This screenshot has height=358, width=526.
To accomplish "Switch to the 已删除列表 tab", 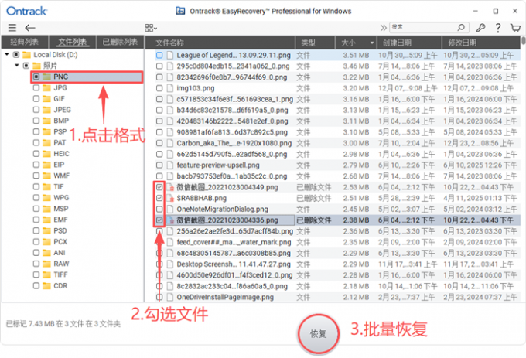I will tap(120, 42).
